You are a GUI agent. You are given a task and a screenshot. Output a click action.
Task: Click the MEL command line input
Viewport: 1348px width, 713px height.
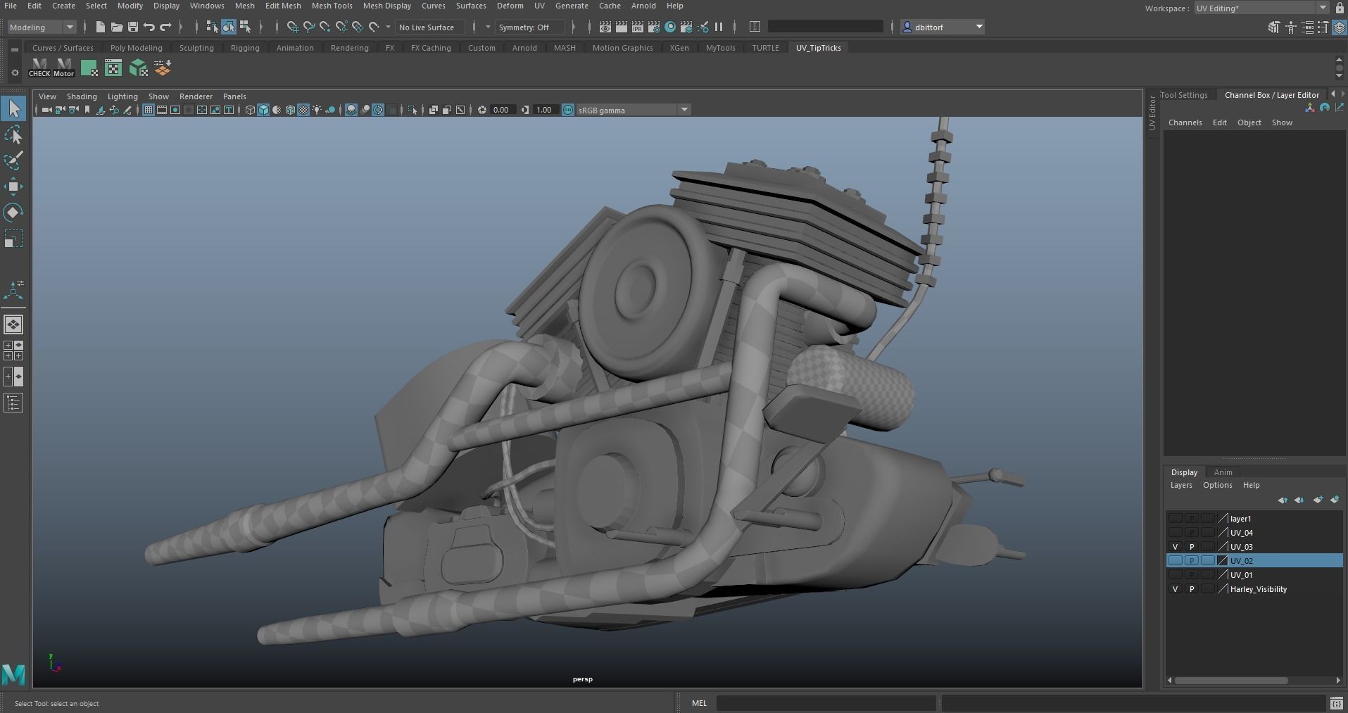(x=826, y=702)
